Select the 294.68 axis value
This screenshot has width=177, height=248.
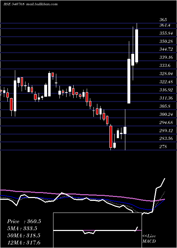166,123
